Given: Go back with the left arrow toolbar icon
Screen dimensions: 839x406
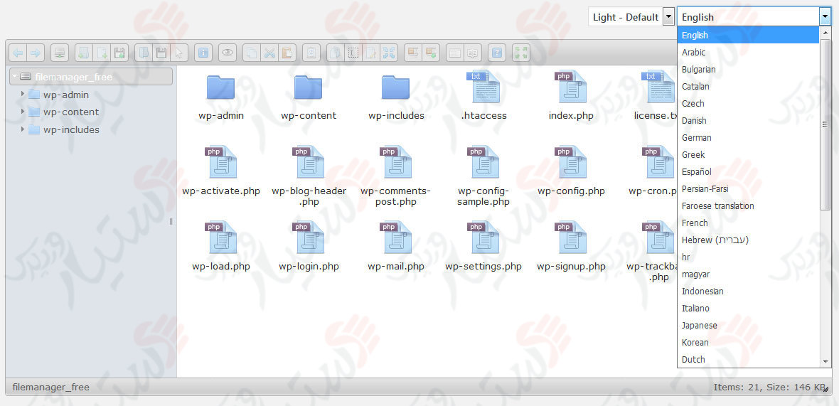Looking at the screenshot, I should pyautogui.click(x=18, y=53).
